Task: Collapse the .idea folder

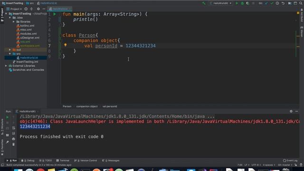Action: point(10,18)
